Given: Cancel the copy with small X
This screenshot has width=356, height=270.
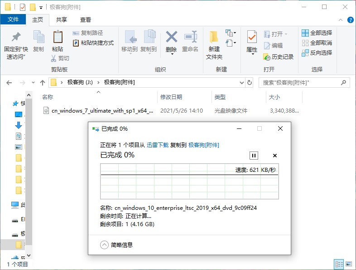Looking at the screenshot, I should click(x=275, y=156).
